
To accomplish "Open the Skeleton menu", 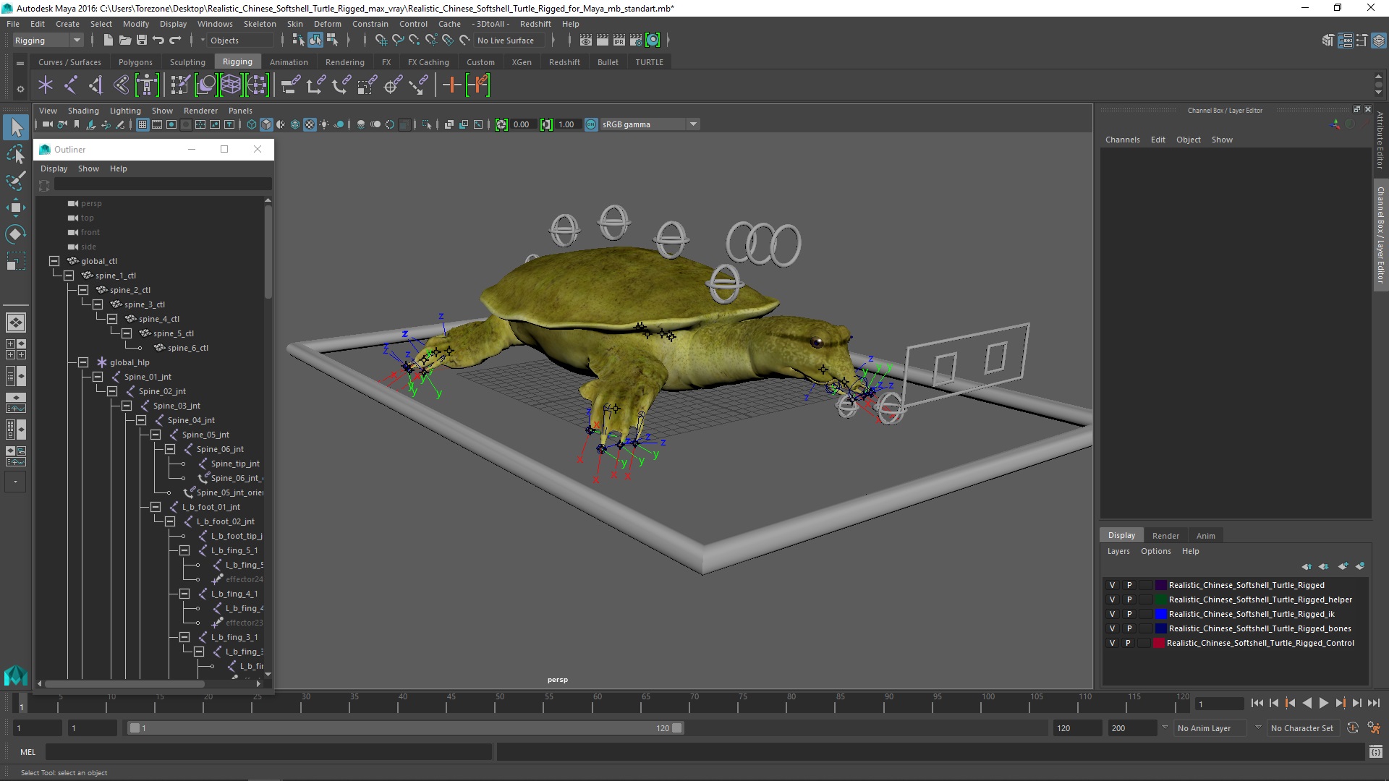I will [259, 24].
